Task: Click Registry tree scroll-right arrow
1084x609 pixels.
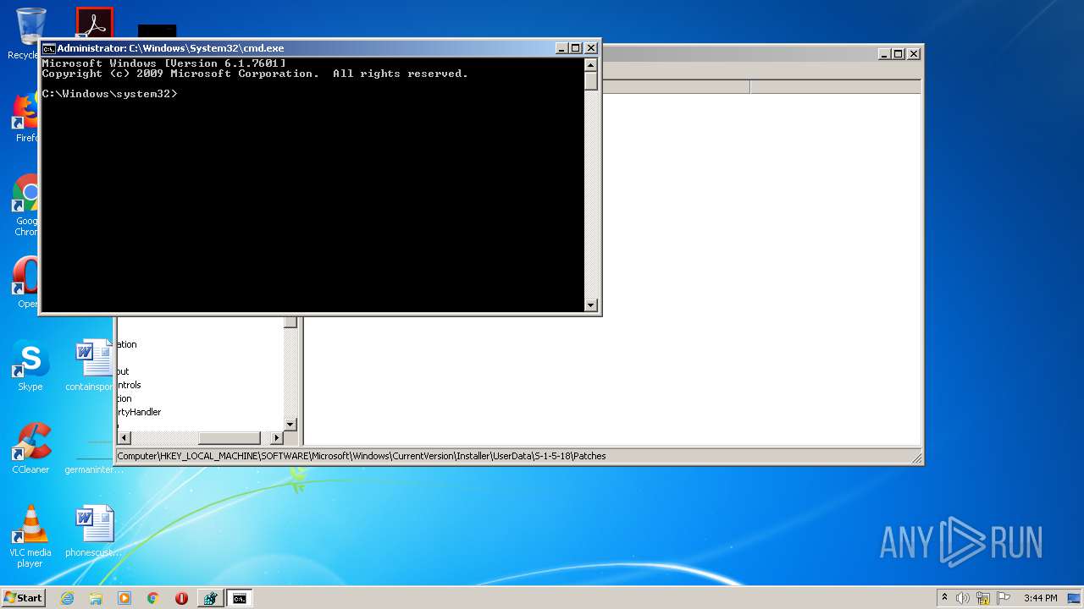Action: click(276, 437)
